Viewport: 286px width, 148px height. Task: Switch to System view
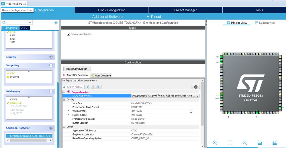pos(265,23)
